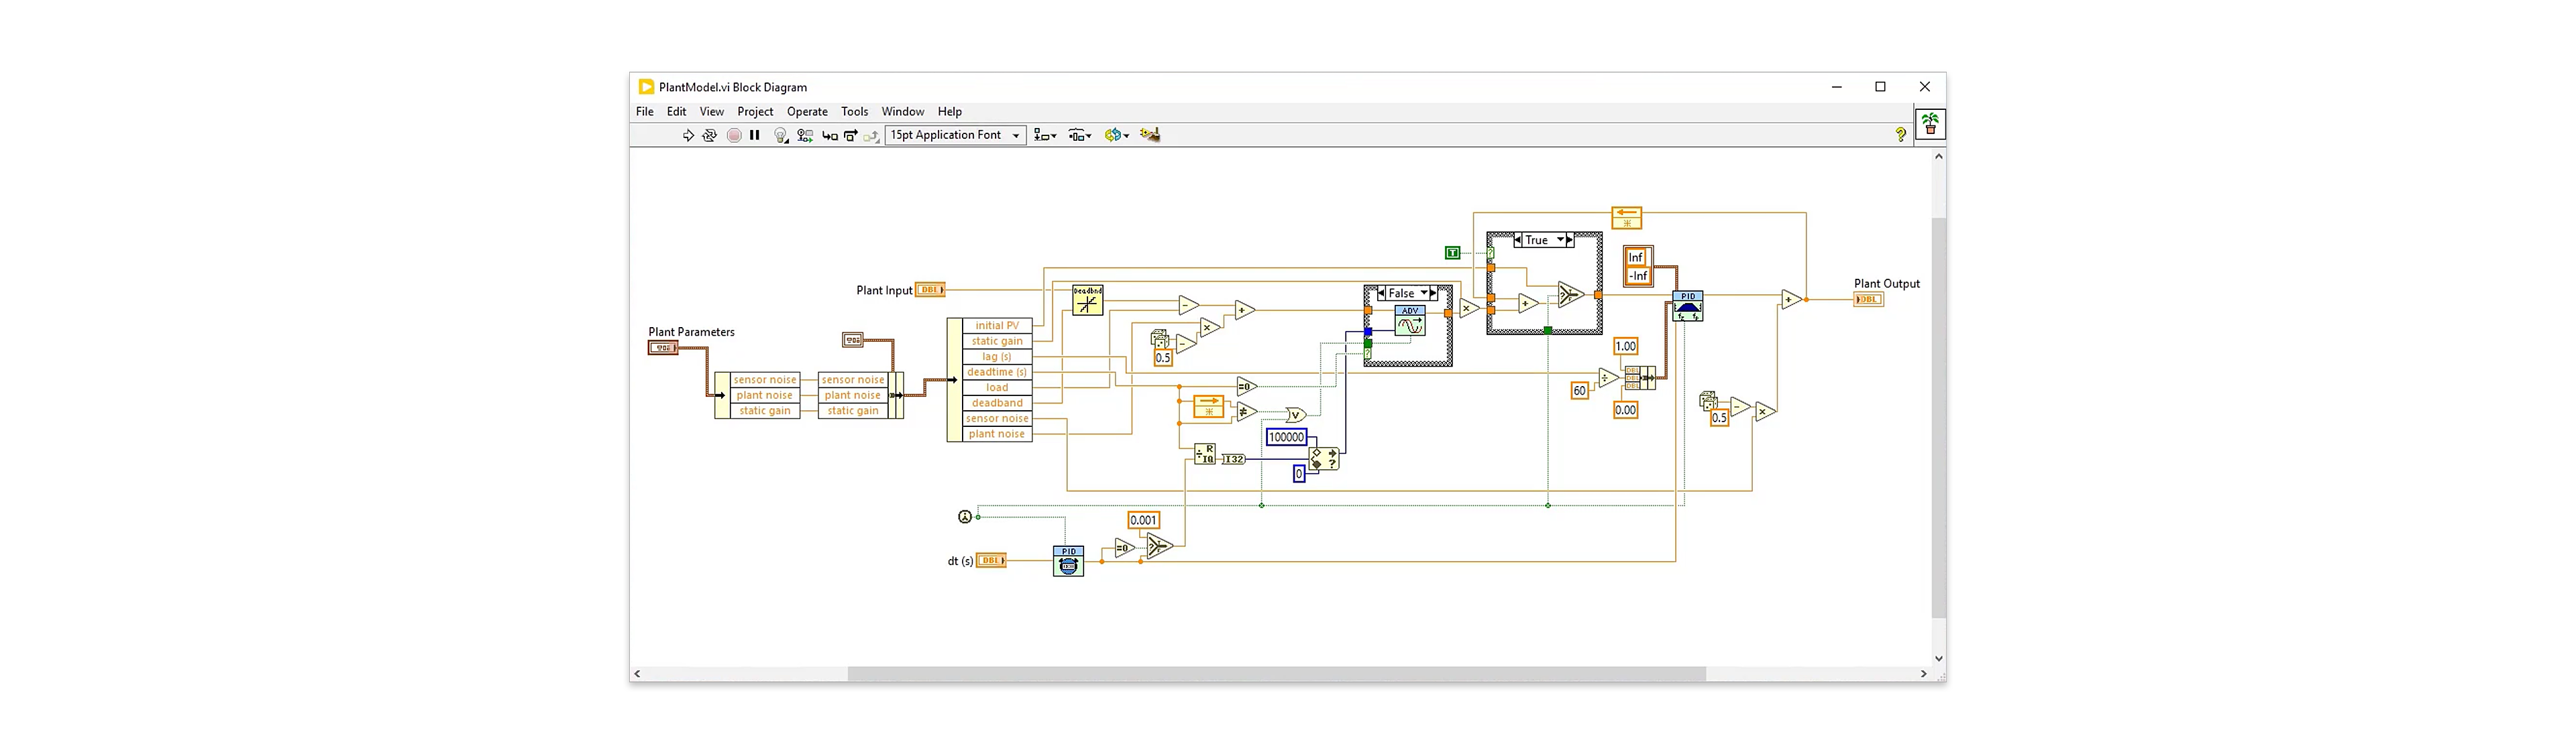Click the 100000 numeric constant
Screen dimensions: 2576x754
click(x=1287, y=436)
